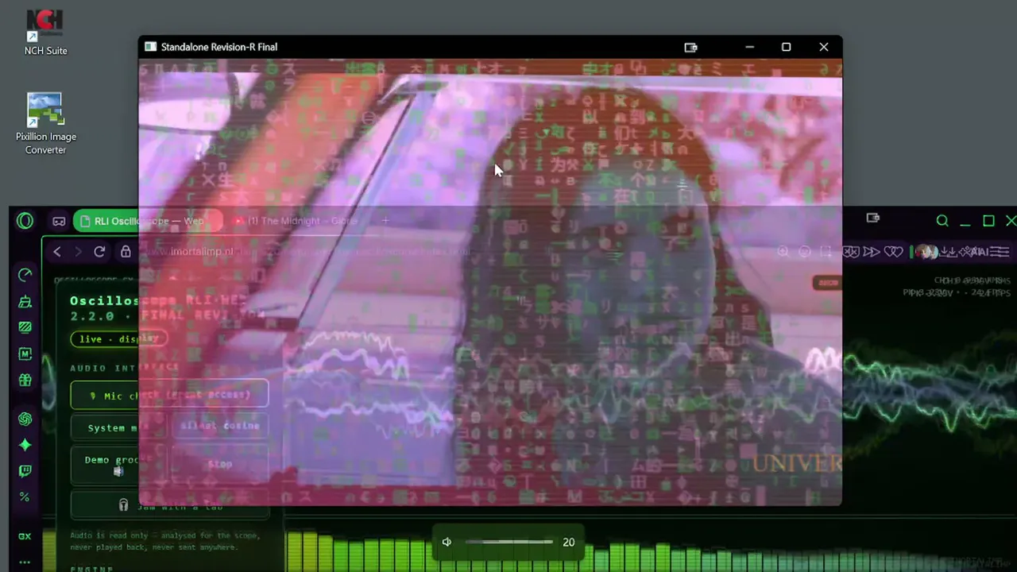
Task: Open the gift box sidebar icon
Action: pos(25,381)
